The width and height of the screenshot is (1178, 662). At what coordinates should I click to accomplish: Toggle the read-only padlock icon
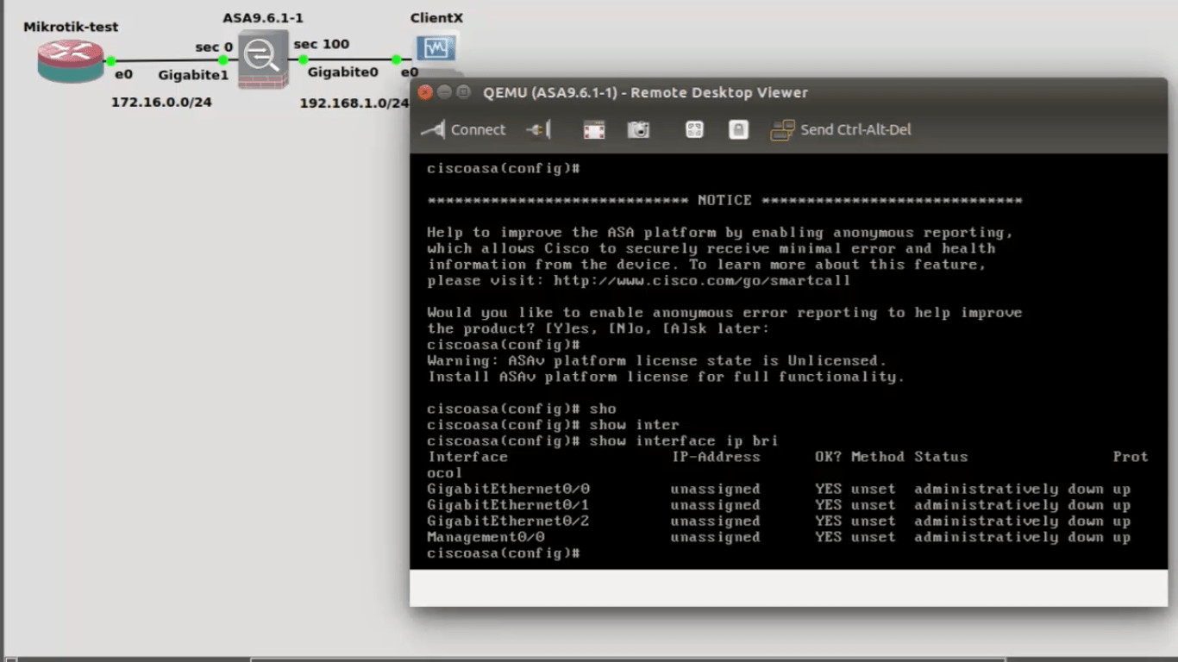(x=738, y=129)
